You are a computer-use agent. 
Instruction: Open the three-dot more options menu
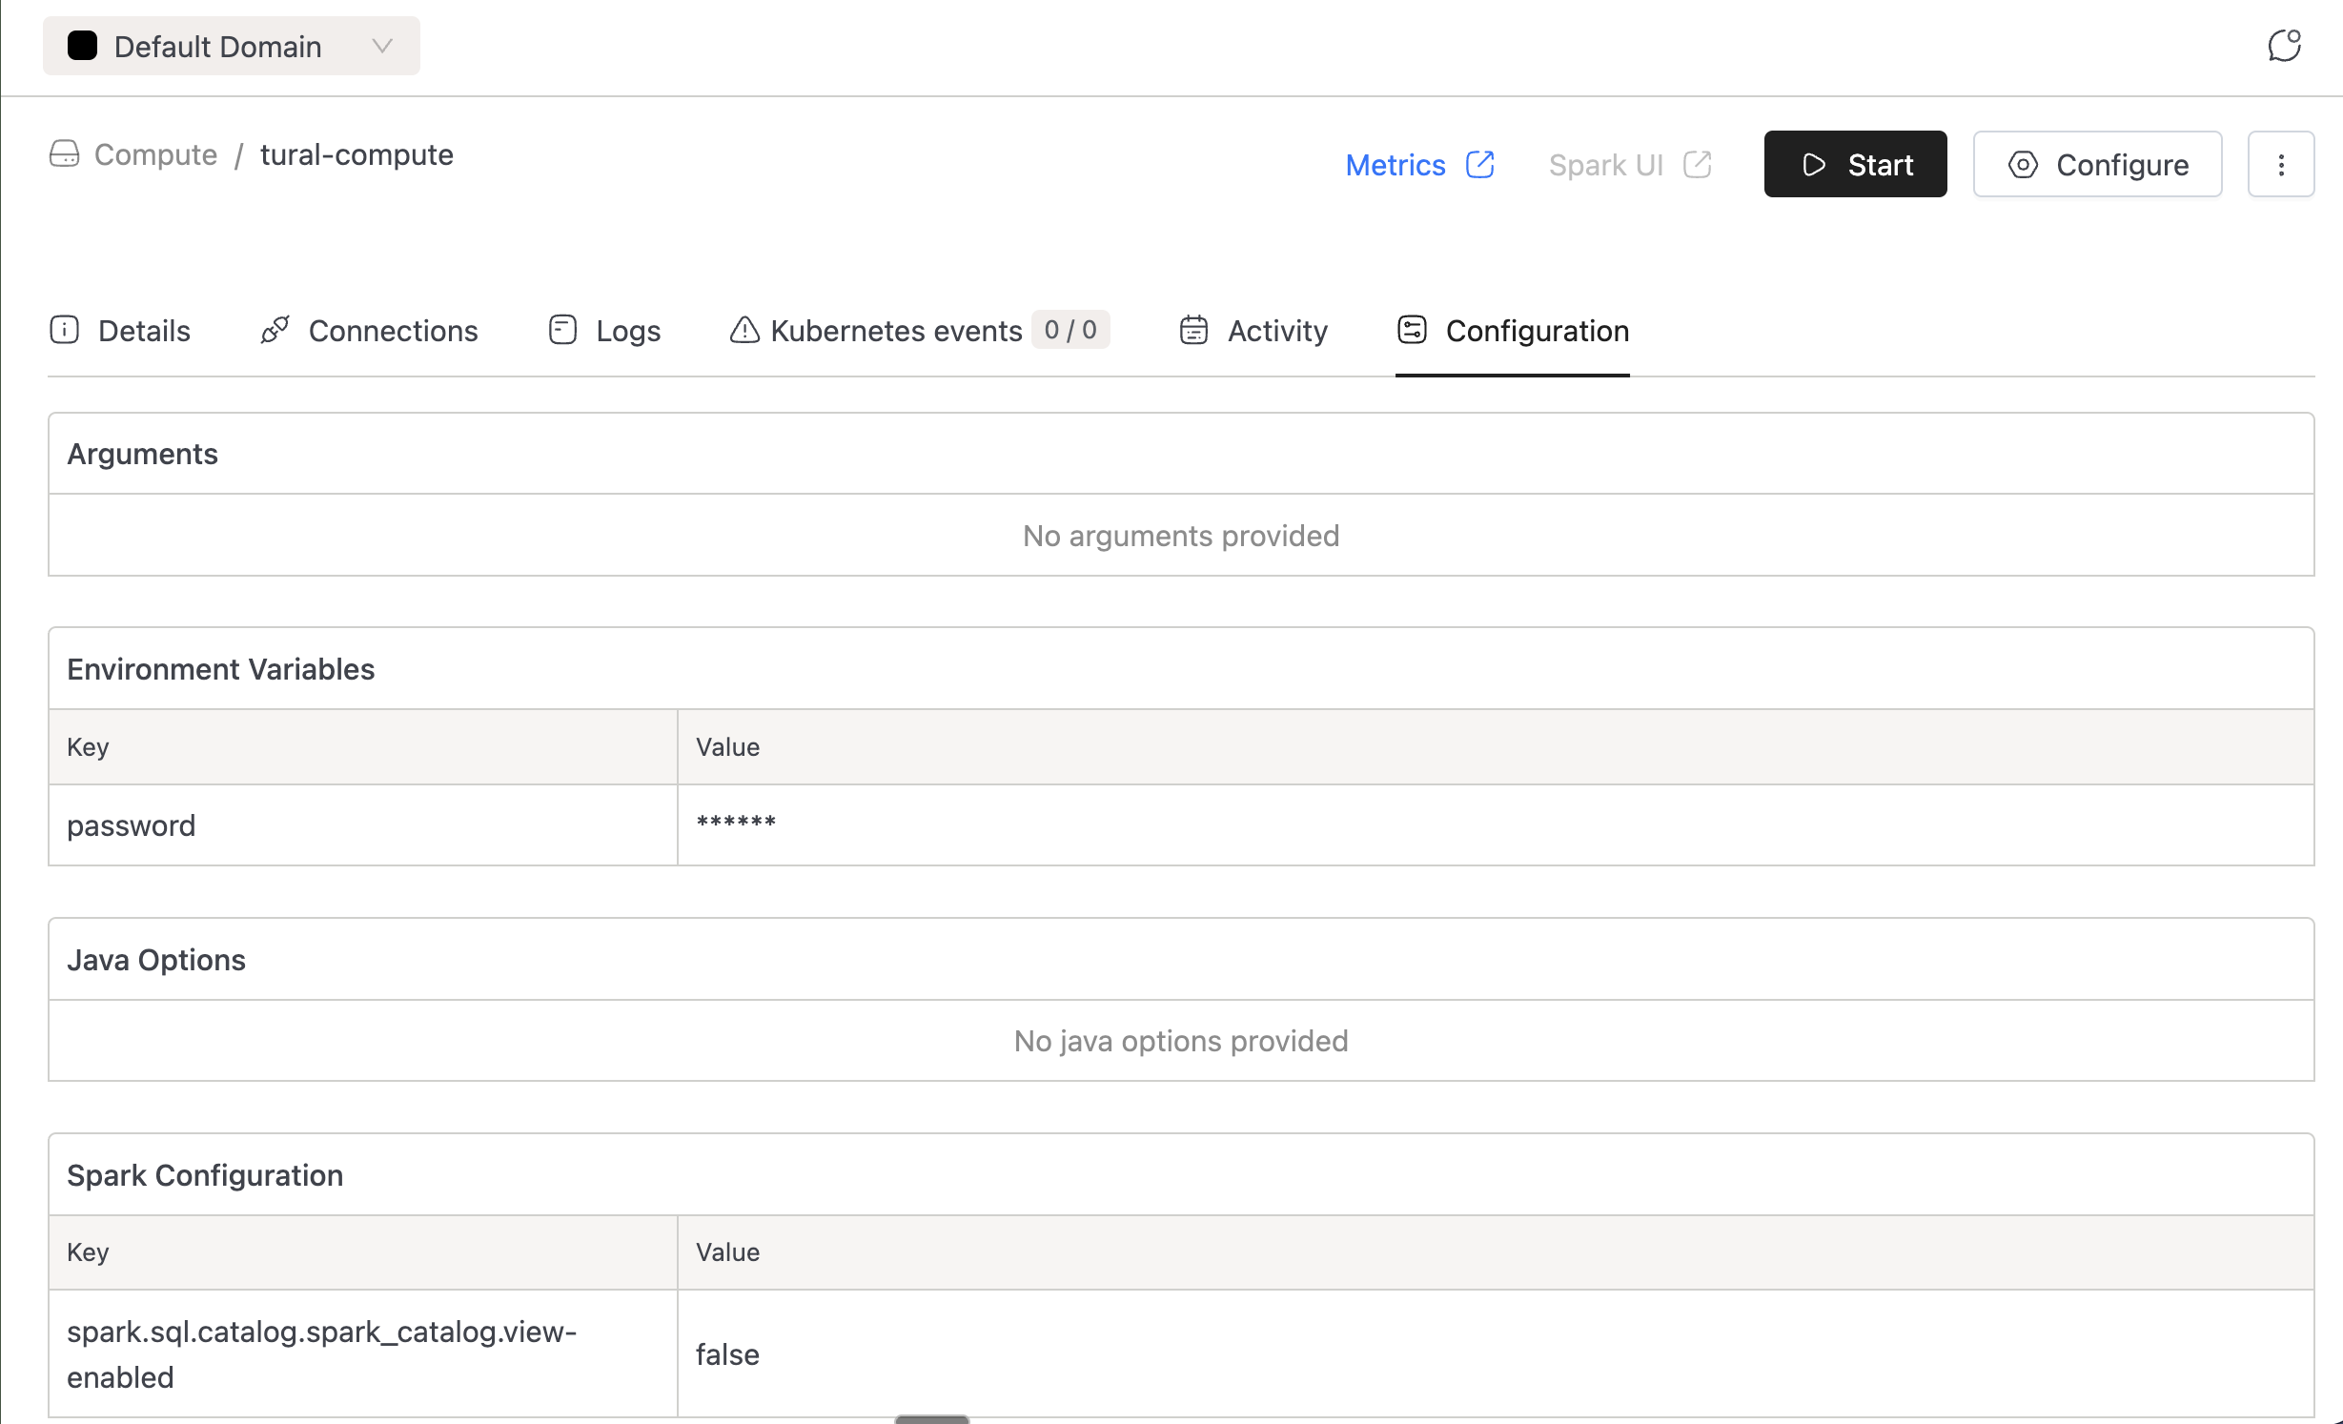pyautogui.click(x=2280, y=165)
